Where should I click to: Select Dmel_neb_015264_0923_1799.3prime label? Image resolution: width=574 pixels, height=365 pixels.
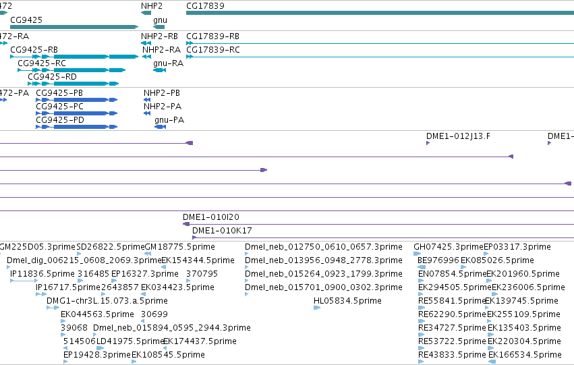[324, 274]
